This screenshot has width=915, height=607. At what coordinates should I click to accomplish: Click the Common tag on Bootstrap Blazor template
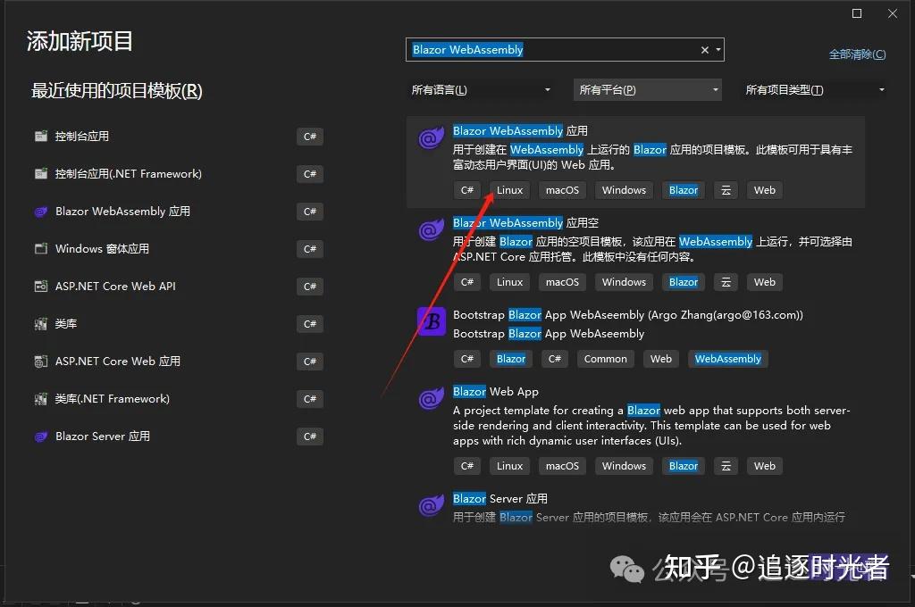click(605, 359)
